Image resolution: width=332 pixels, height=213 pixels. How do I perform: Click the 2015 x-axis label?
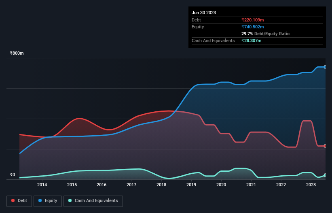(72, 185)
